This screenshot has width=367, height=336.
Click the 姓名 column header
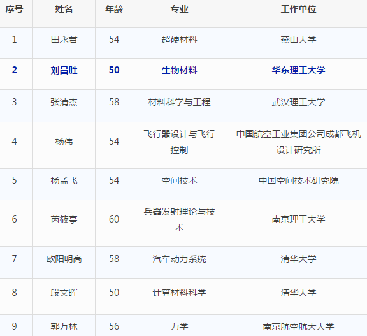pos(64,10)
